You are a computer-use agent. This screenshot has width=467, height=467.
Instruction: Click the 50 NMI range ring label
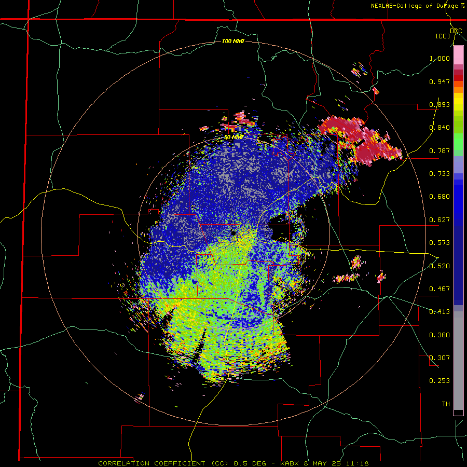(x=233, y=137)
